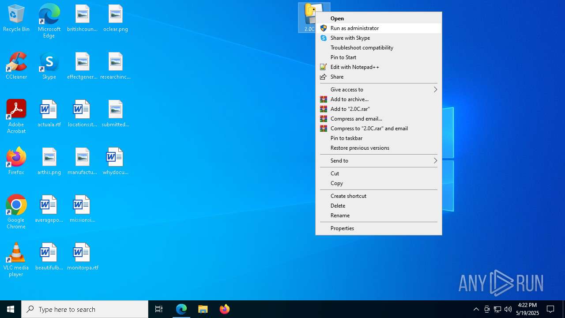
Task: Open the volume control in system tray
Action: pyautogui.click(x=508, y=309)
